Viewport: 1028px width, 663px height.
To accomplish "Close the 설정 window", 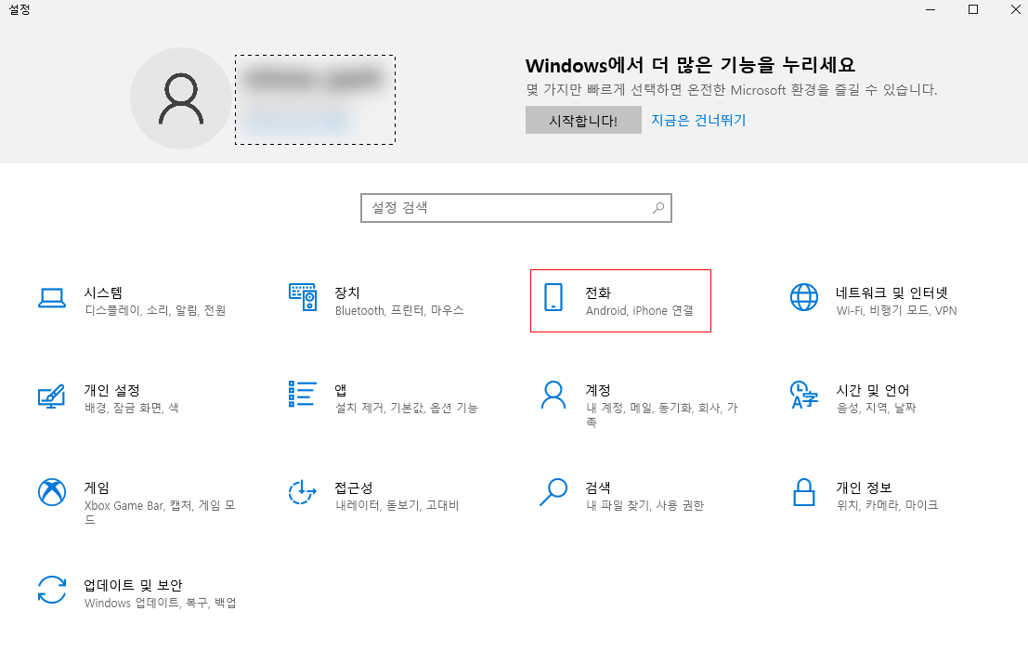I will 1016,9.
